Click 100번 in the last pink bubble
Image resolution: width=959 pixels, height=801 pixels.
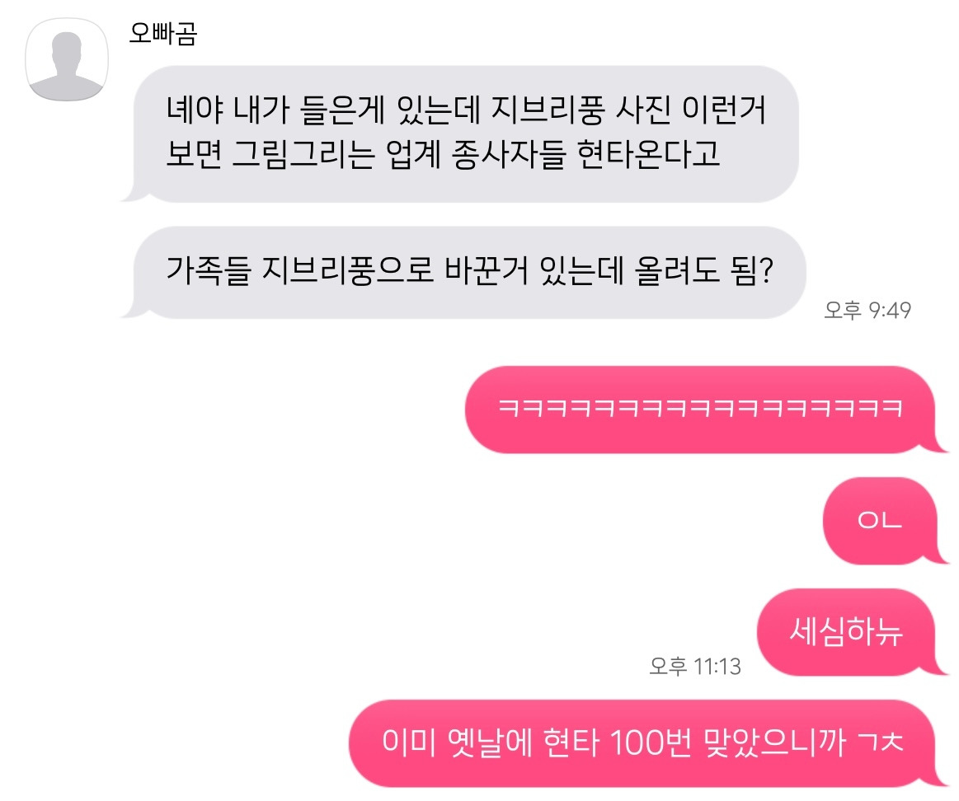point(651,742)
